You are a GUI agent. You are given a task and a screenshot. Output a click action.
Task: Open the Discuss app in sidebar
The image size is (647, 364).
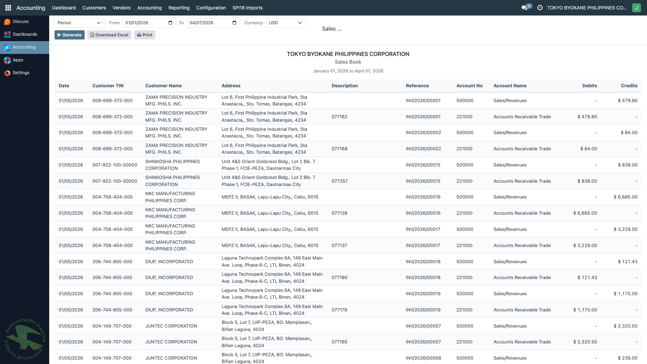coord(21,22)
